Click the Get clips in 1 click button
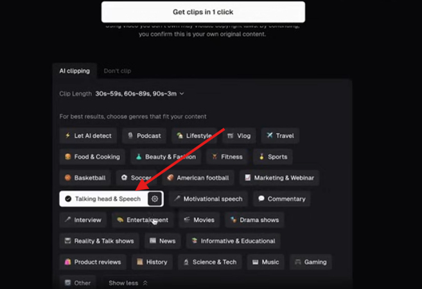This screenshot has height=289, width=422. pyautogui.click(x=203, y=12)
